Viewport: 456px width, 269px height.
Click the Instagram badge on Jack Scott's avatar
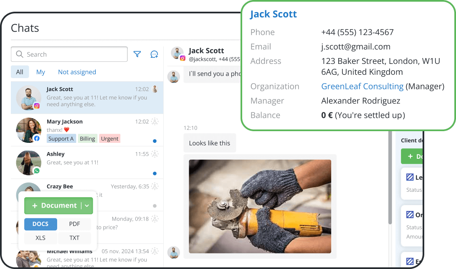click(37, 106)
